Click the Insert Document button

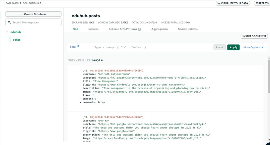254,36
